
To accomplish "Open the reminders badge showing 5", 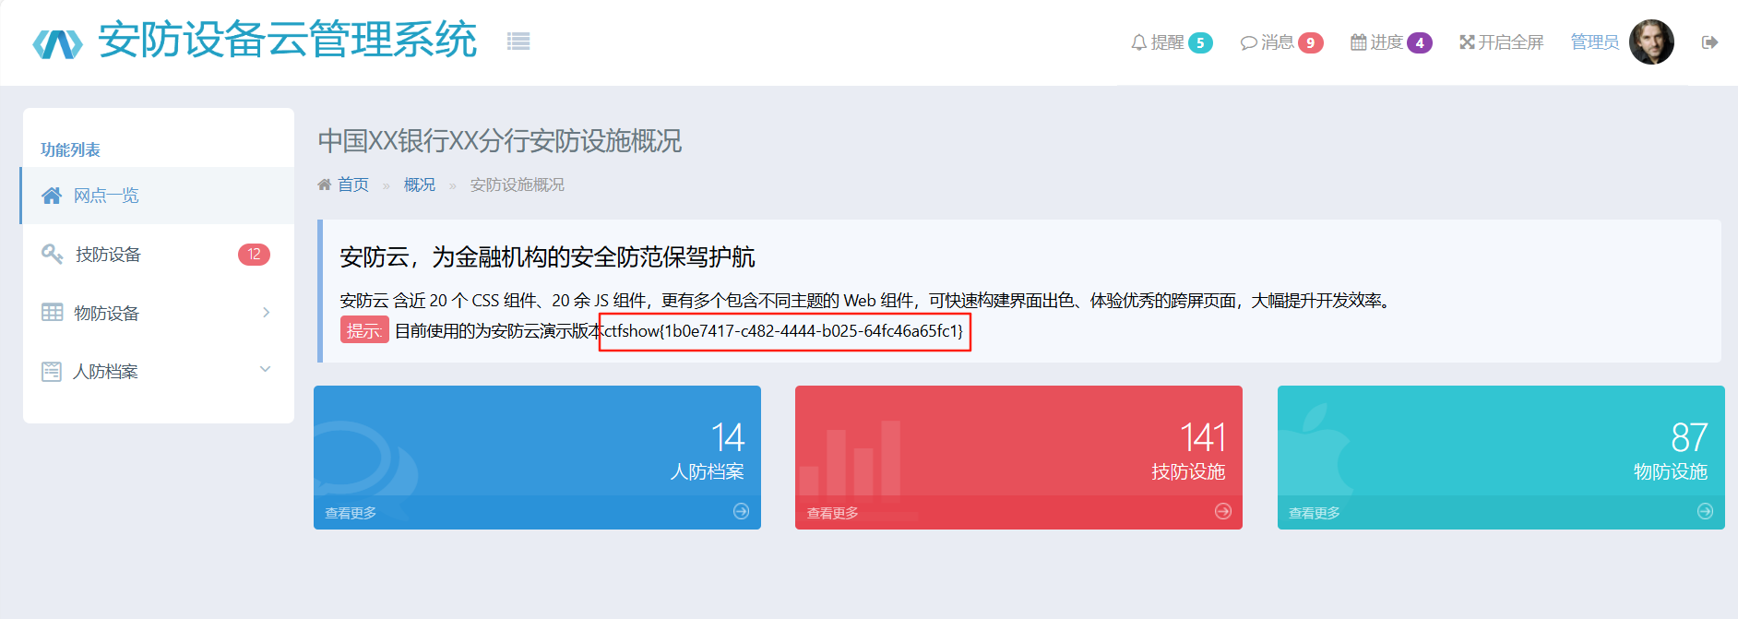I will point(1200,42).
